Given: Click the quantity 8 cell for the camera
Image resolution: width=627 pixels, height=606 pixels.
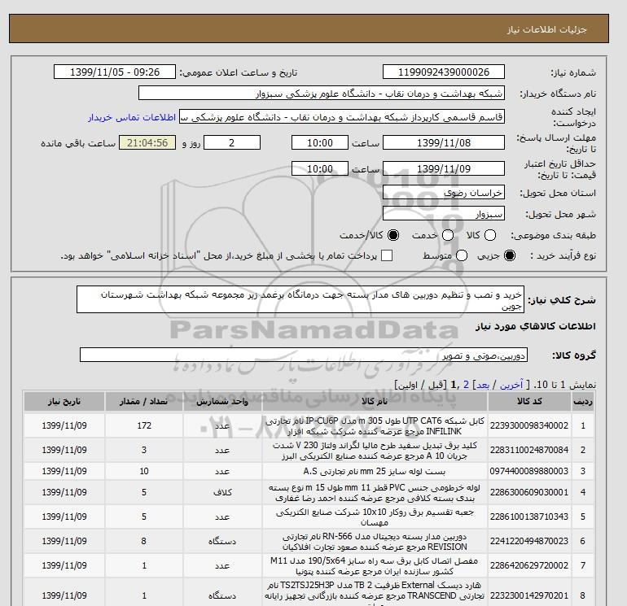Looking at the screenshot, I should tap(144, 541).
